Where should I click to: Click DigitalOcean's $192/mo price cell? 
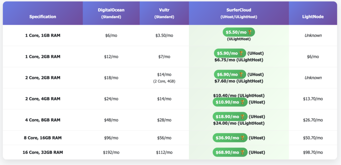[x=111, y=152]
